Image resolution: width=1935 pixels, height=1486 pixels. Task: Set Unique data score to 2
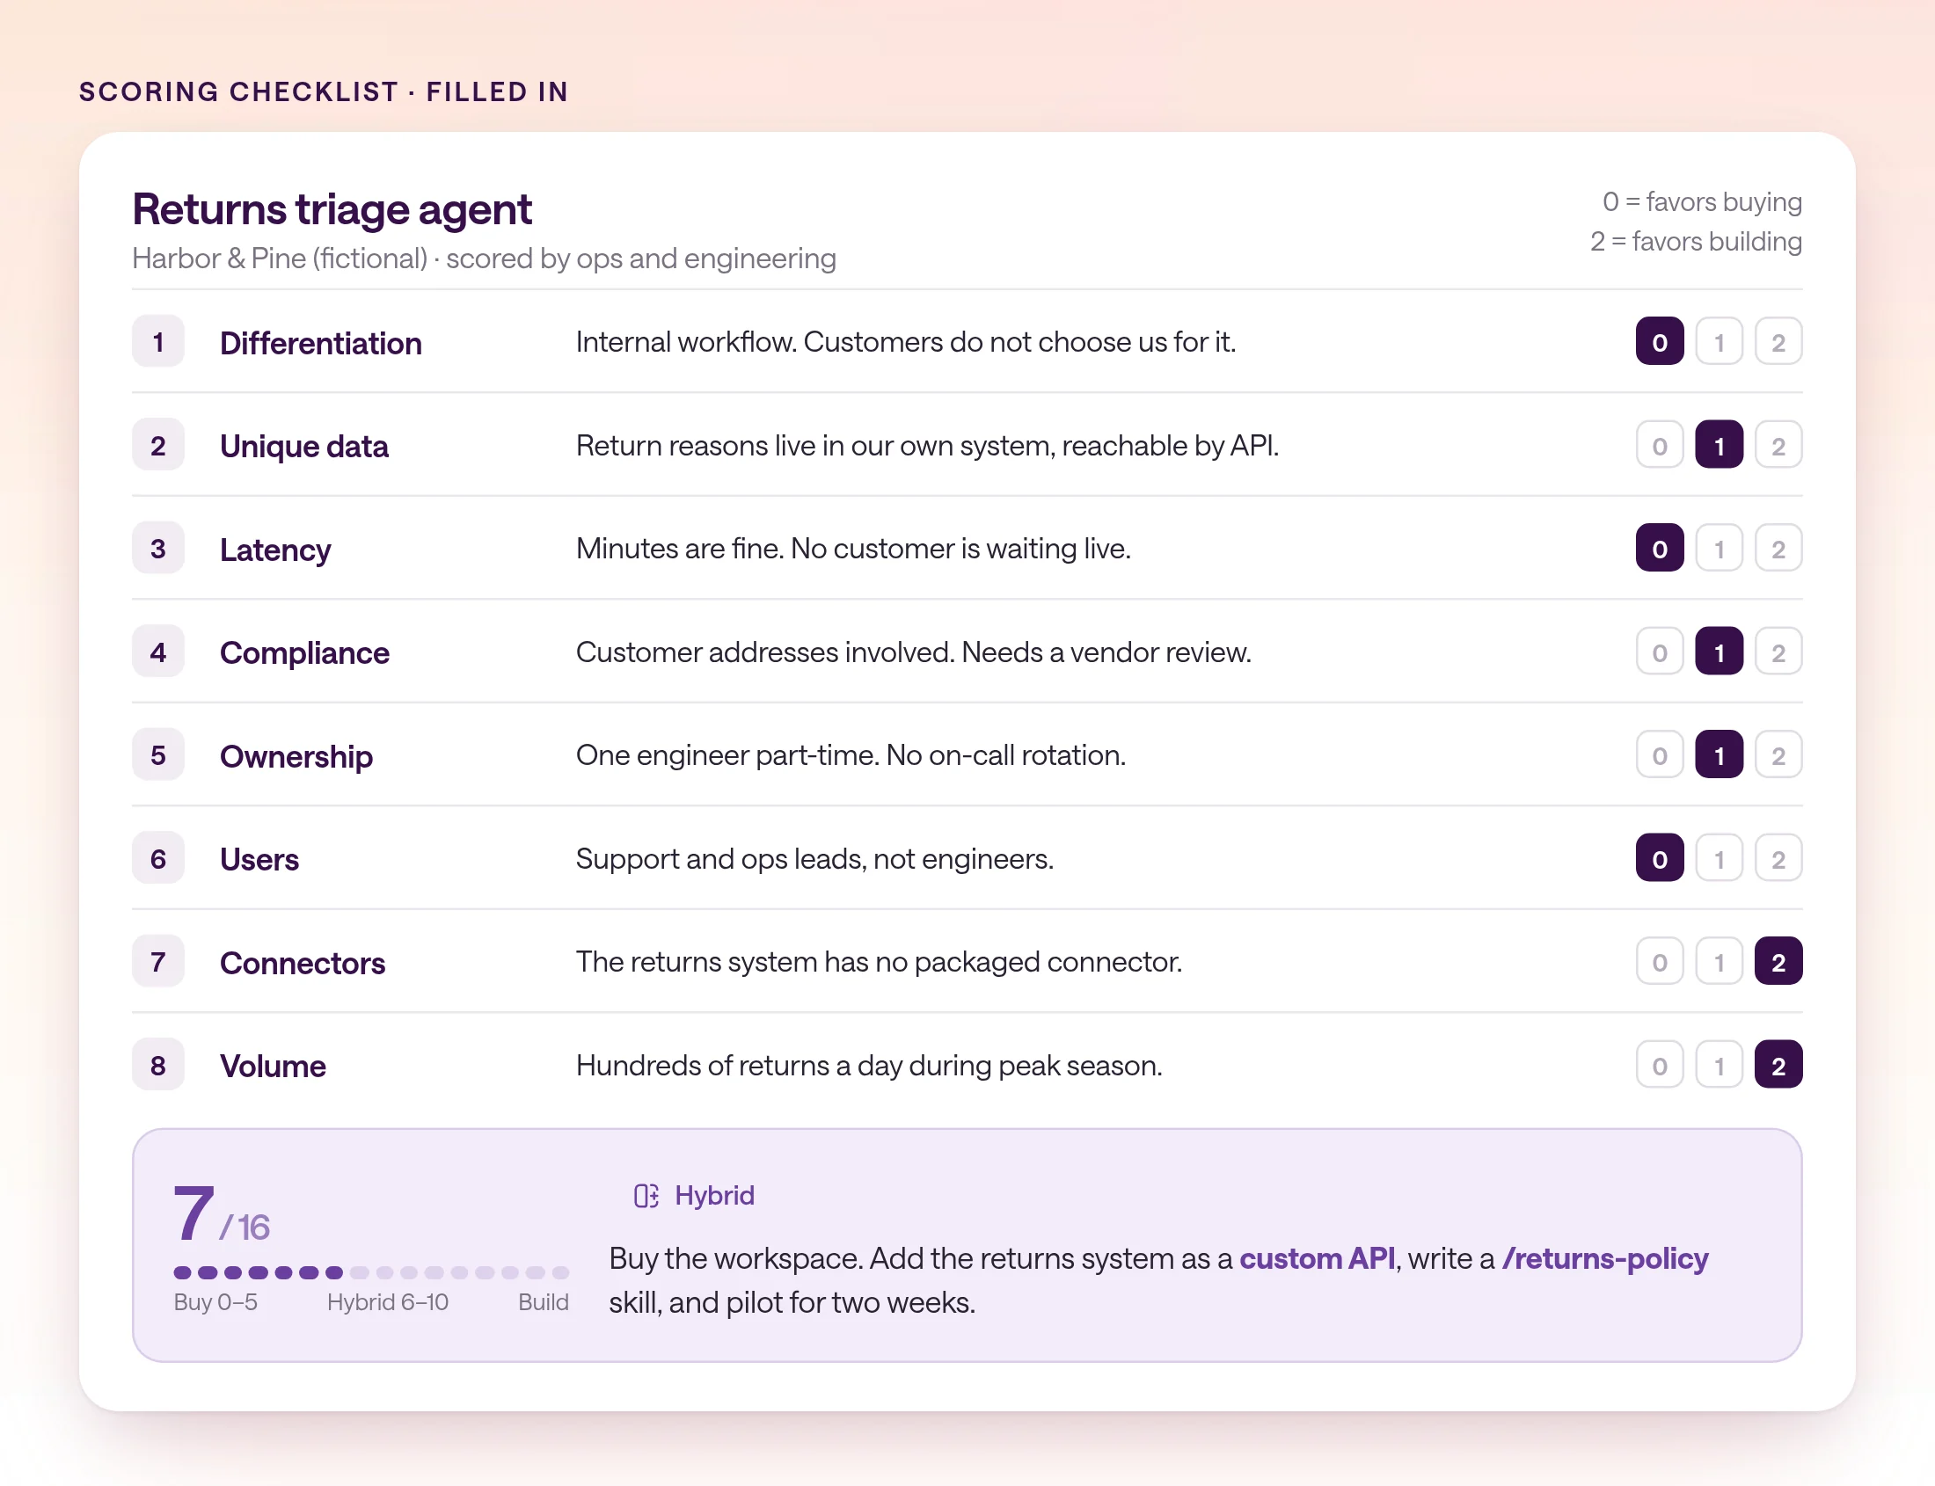(1778, 445)
